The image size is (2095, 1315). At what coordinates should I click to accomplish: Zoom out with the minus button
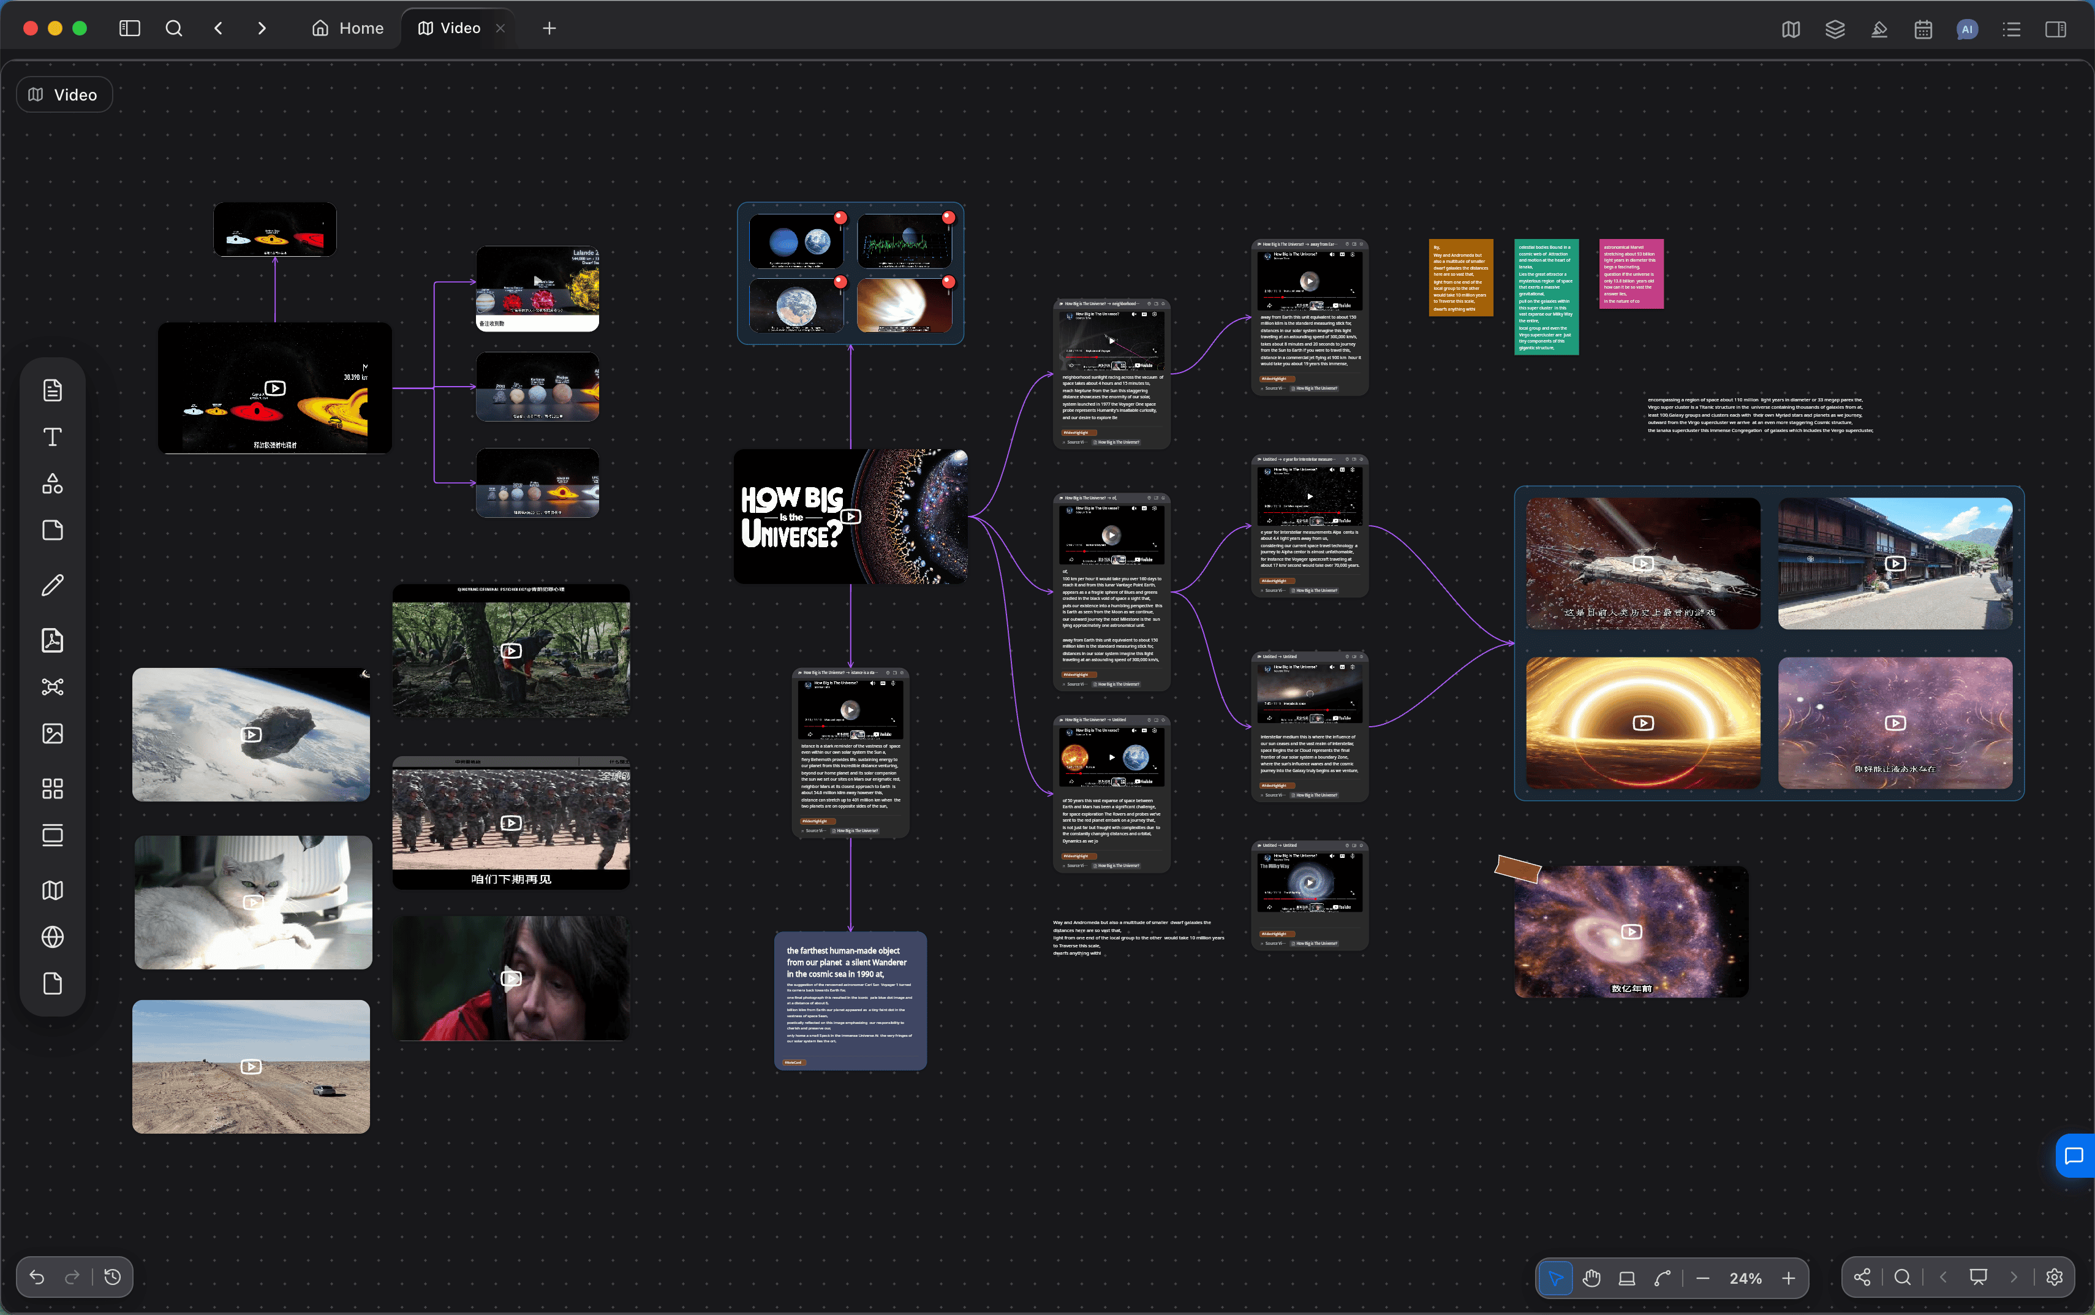[1703, 1278]
